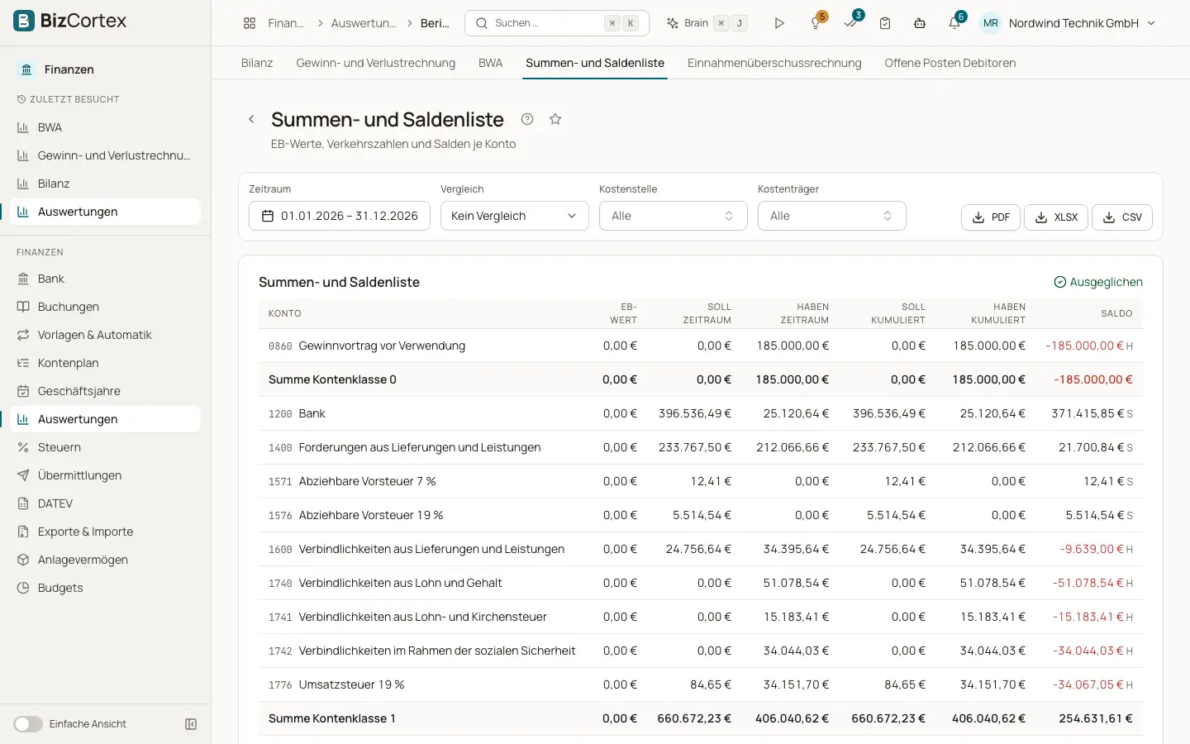
Task: Click the 1200 Bank account row
Action: click(701, 413)
